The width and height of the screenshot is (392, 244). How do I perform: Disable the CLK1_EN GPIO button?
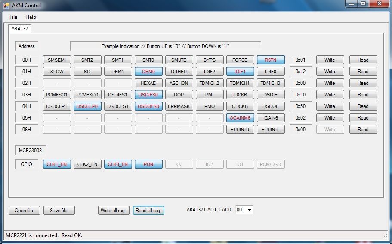pyautogui.click(x=57, y=164)
